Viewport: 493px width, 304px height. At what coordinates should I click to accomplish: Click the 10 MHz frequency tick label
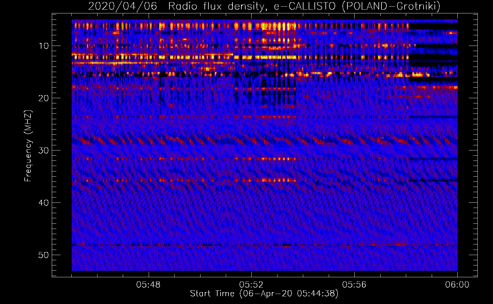(x=44, y=46)
